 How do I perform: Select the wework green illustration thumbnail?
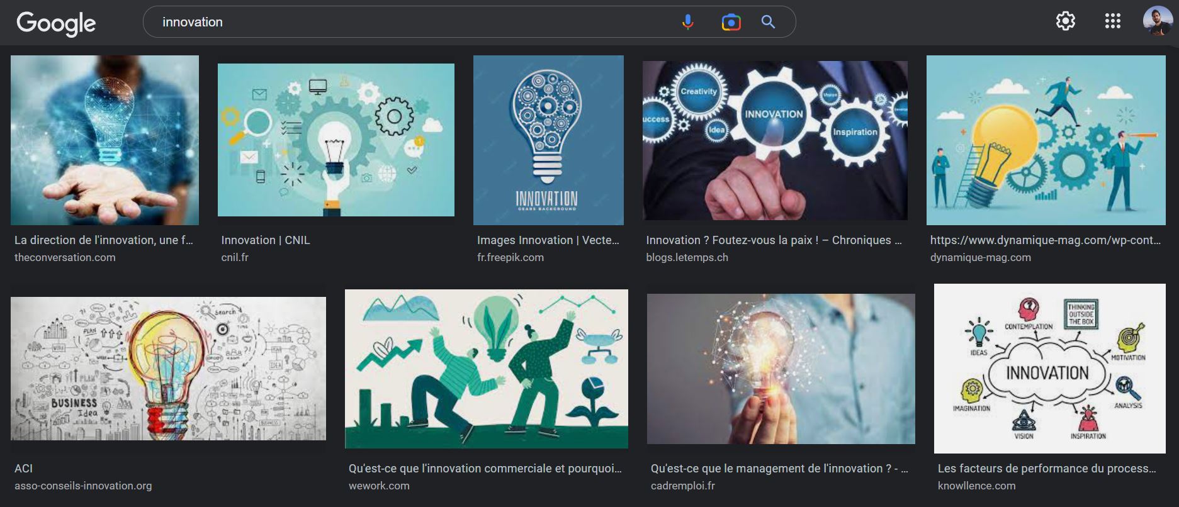(487, 369)
